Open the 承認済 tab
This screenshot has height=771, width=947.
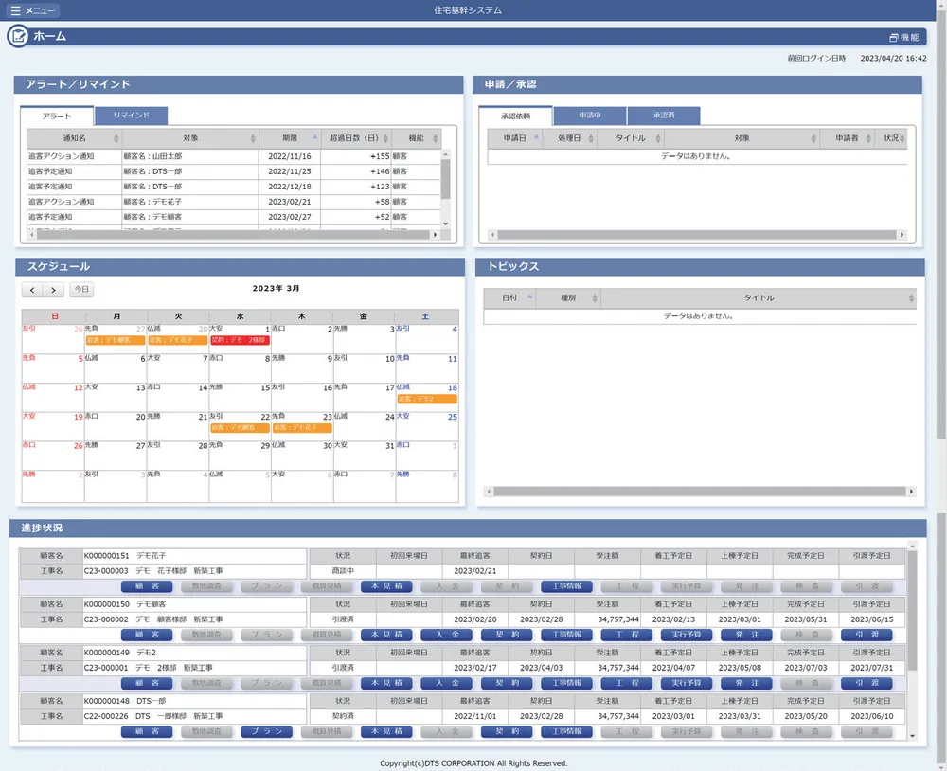(664, 115)
